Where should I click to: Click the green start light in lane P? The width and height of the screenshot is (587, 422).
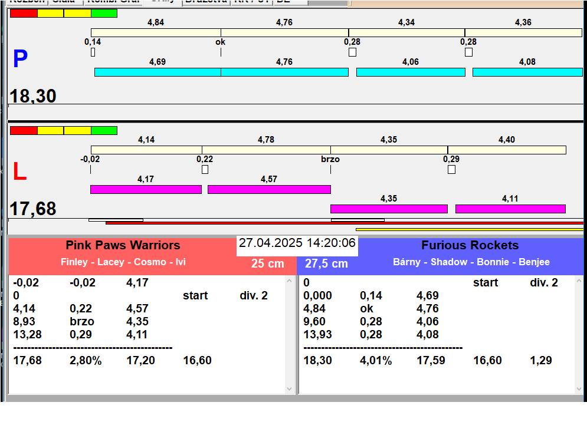click(104, 13)
